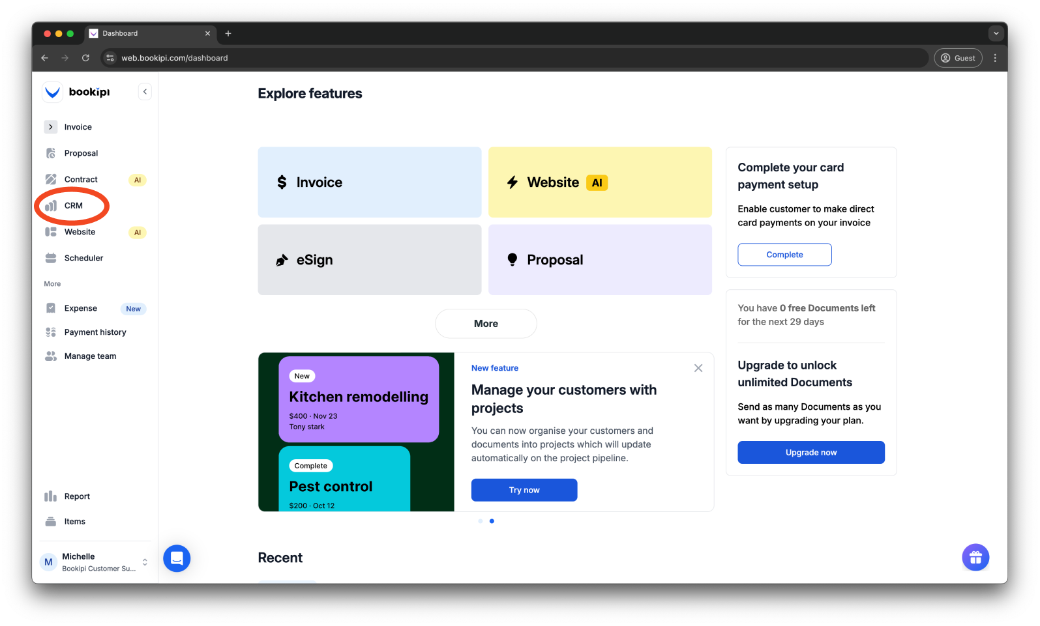Open the blue chat support bubble

tap(177, 558)
